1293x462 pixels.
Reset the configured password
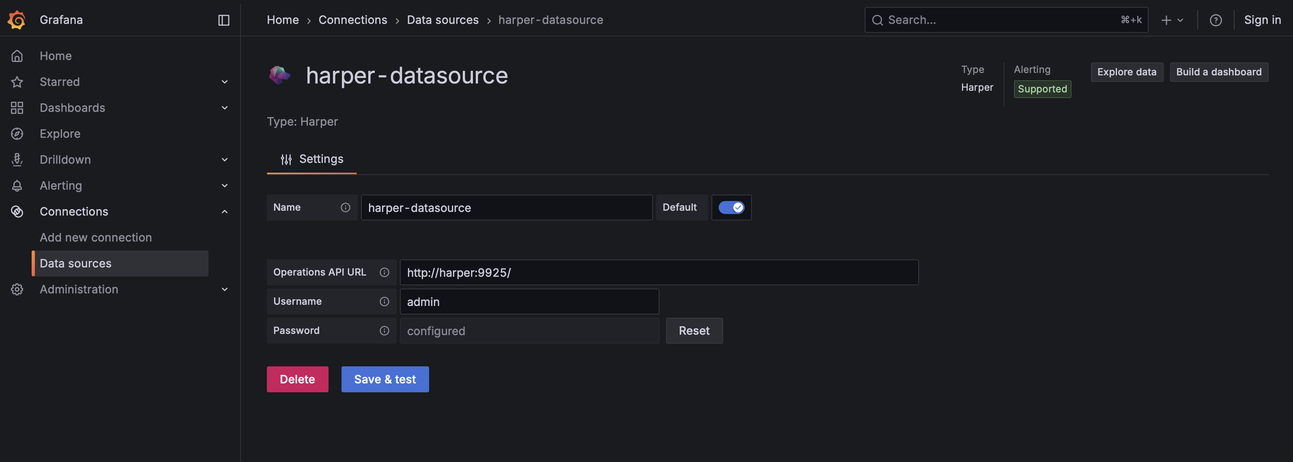(x=694, y=331)
